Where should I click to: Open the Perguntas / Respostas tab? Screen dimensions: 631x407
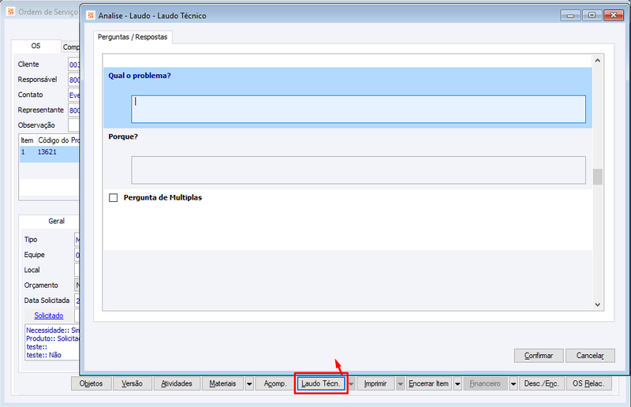click(133, 37)
